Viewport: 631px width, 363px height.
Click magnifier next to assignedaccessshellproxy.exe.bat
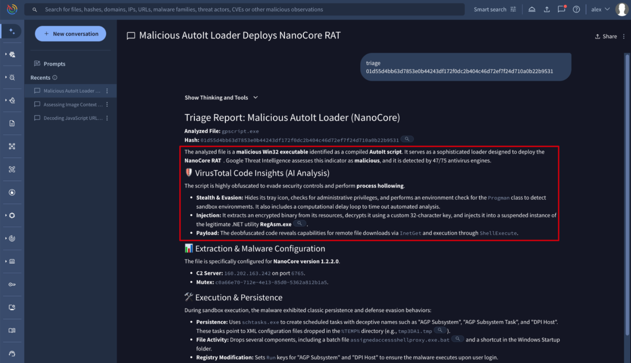[x=458, y=339]
